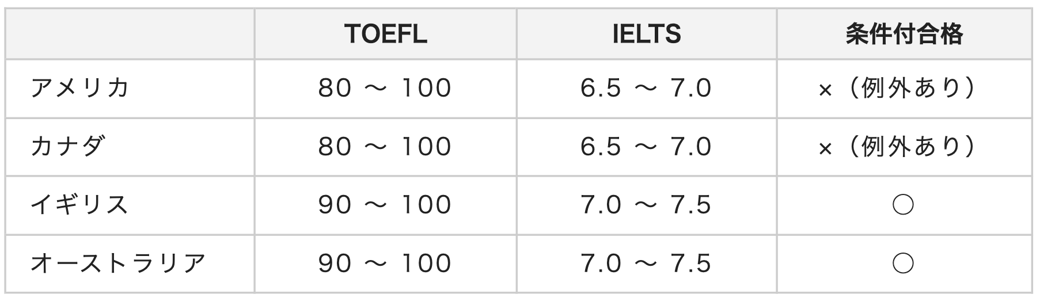Select the カナダ row label
The height and width of the screenshot is (298, 1040).
(x=67, y=146)
